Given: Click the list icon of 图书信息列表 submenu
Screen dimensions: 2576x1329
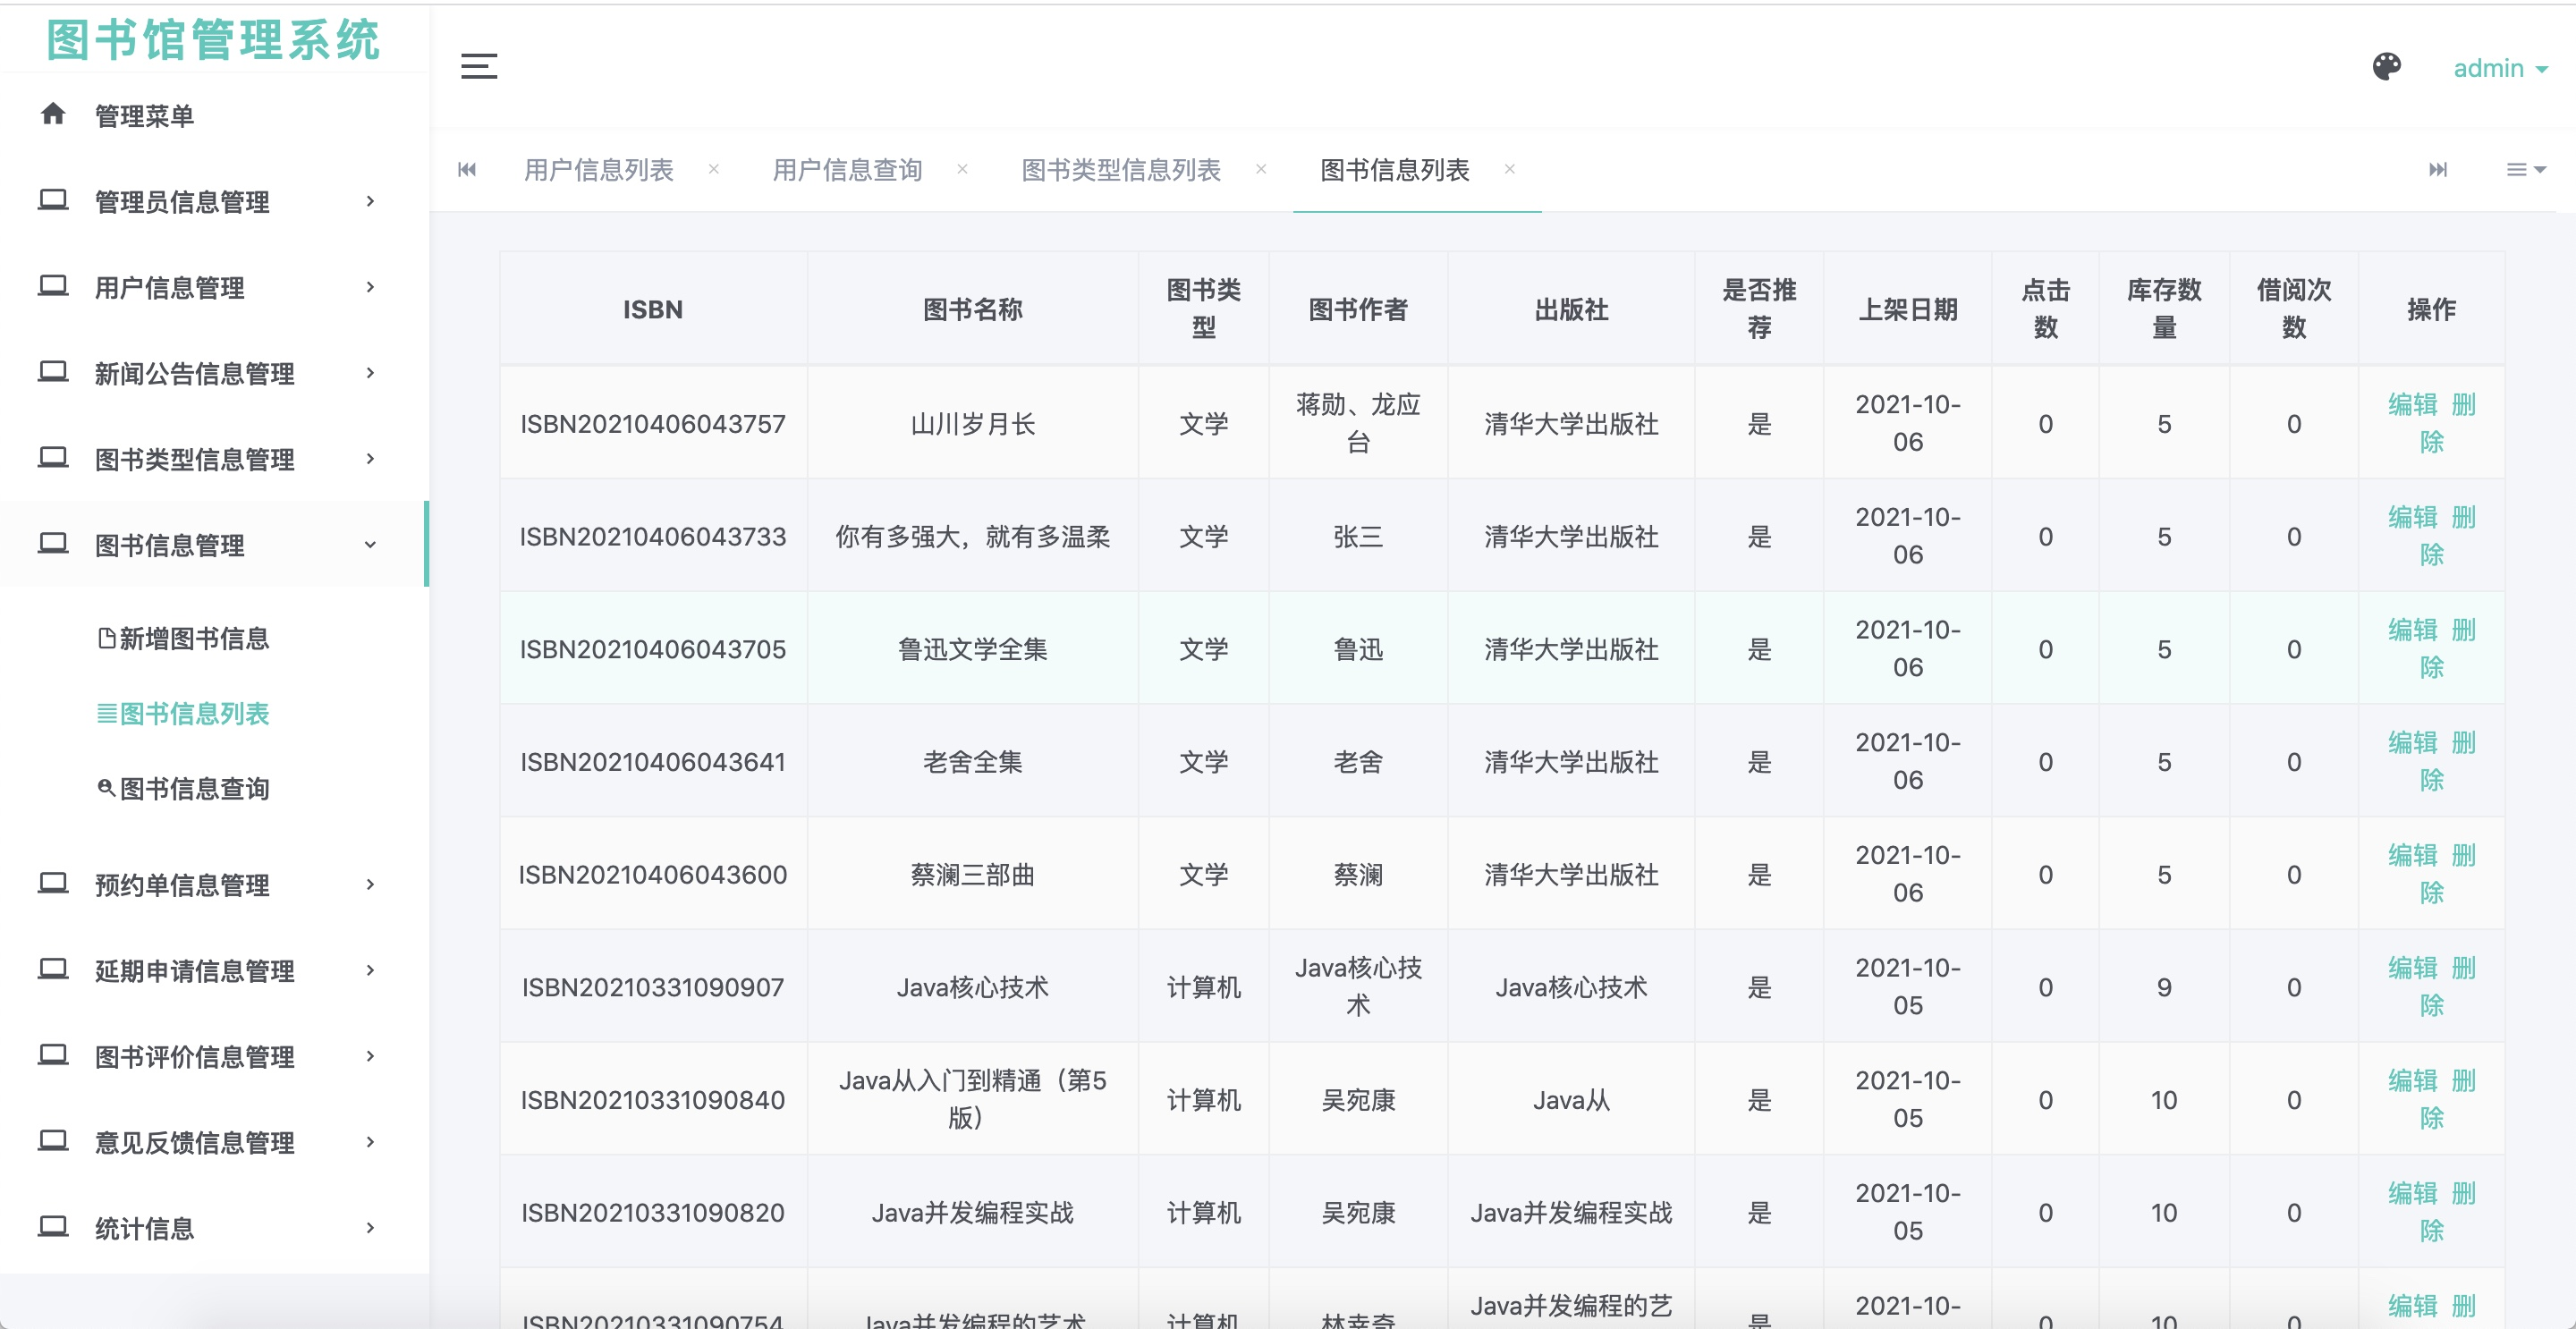Looking at the screenshot, I should pos(106,714).
